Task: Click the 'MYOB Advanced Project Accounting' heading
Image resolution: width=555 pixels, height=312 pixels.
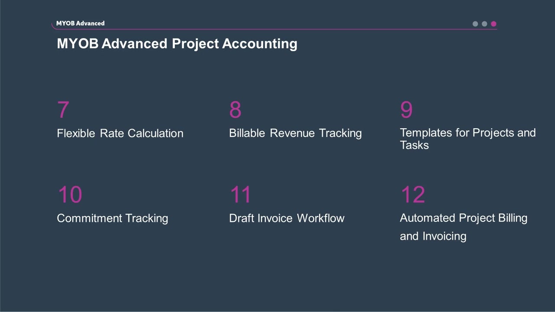Action: tap(177, 44)
